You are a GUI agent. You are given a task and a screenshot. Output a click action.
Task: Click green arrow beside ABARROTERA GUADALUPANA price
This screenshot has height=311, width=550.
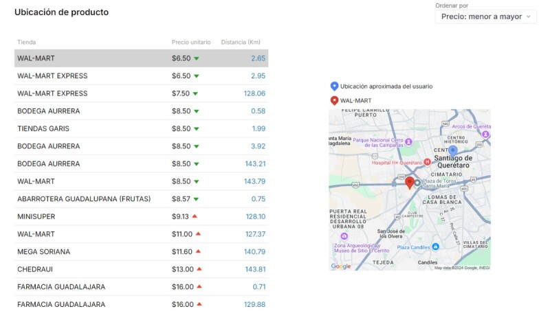(x=196, y=199)
